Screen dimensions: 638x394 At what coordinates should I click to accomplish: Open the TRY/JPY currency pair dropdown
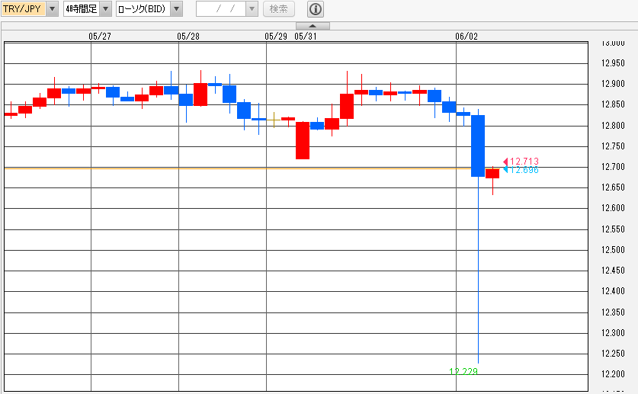pos(52,8)
